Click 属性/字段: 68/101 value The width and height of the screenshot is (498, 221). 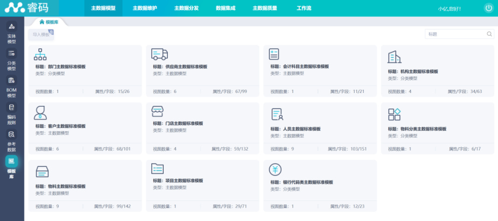pyautogui.click(x=113, y=149)
